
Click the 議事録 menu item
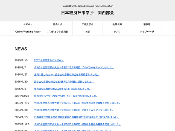tap(147, 24)
